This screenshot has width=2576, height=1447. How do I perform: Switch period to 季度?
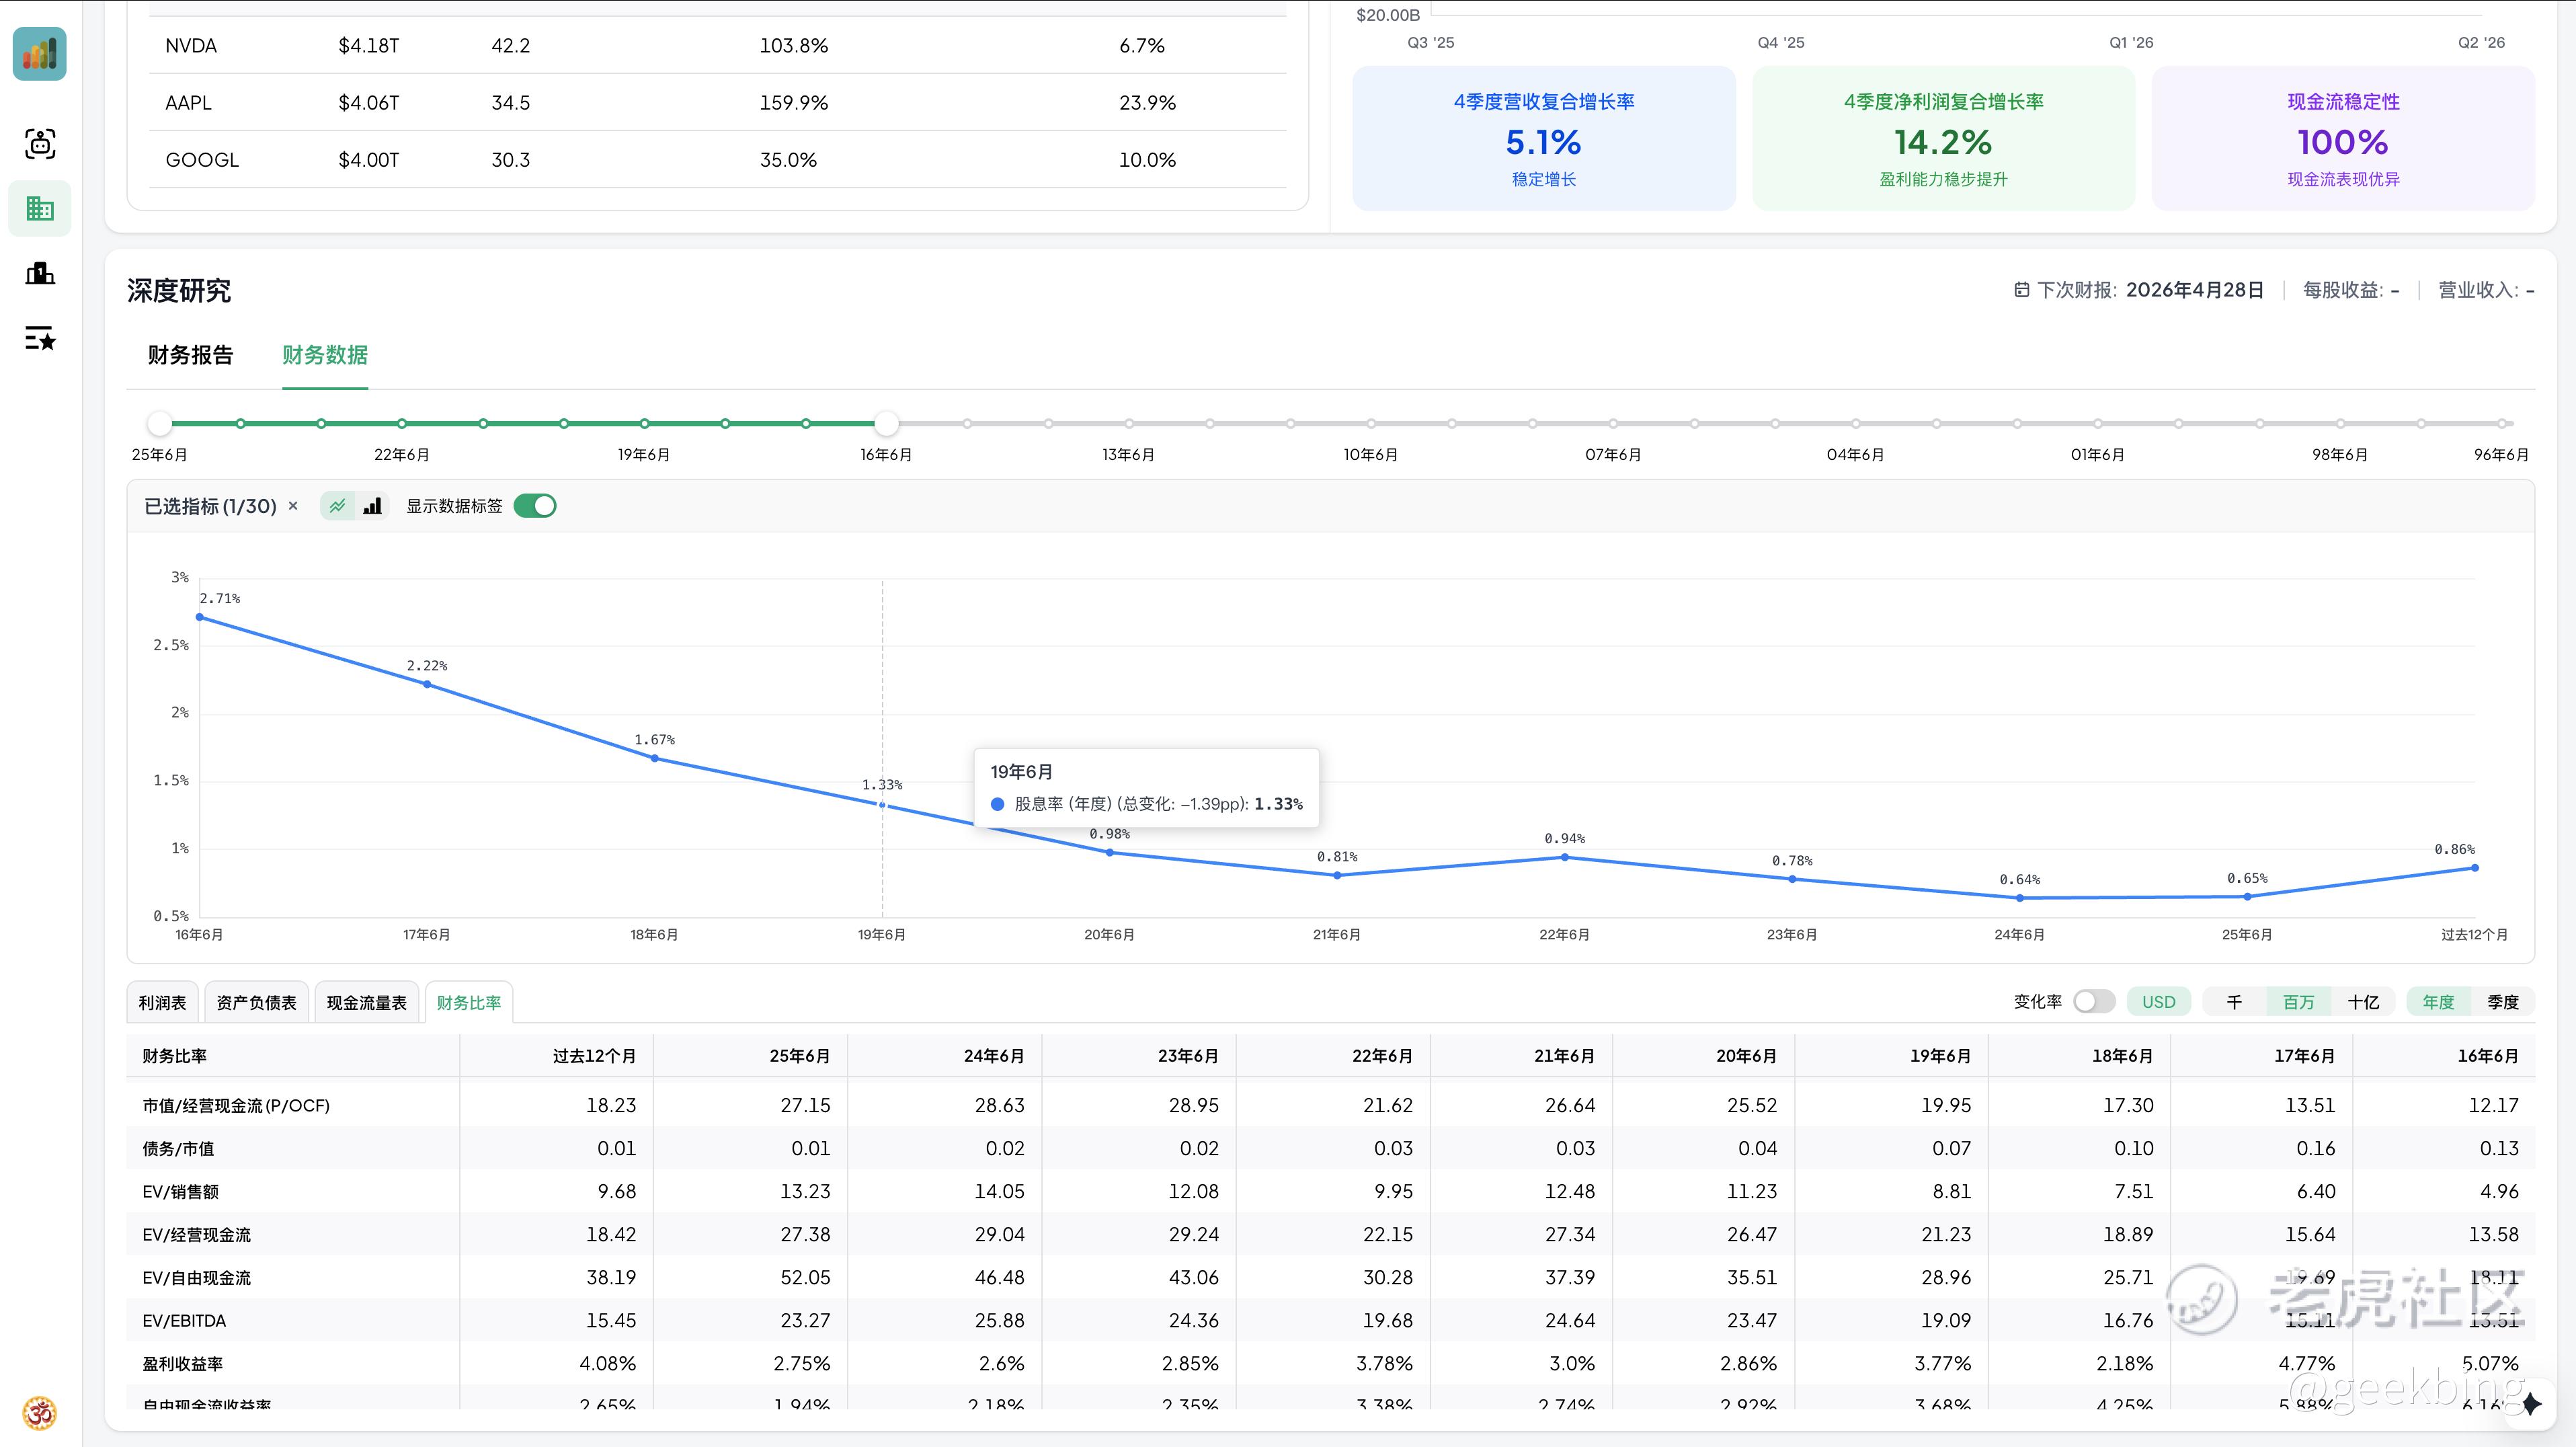coord(2503,1002)
